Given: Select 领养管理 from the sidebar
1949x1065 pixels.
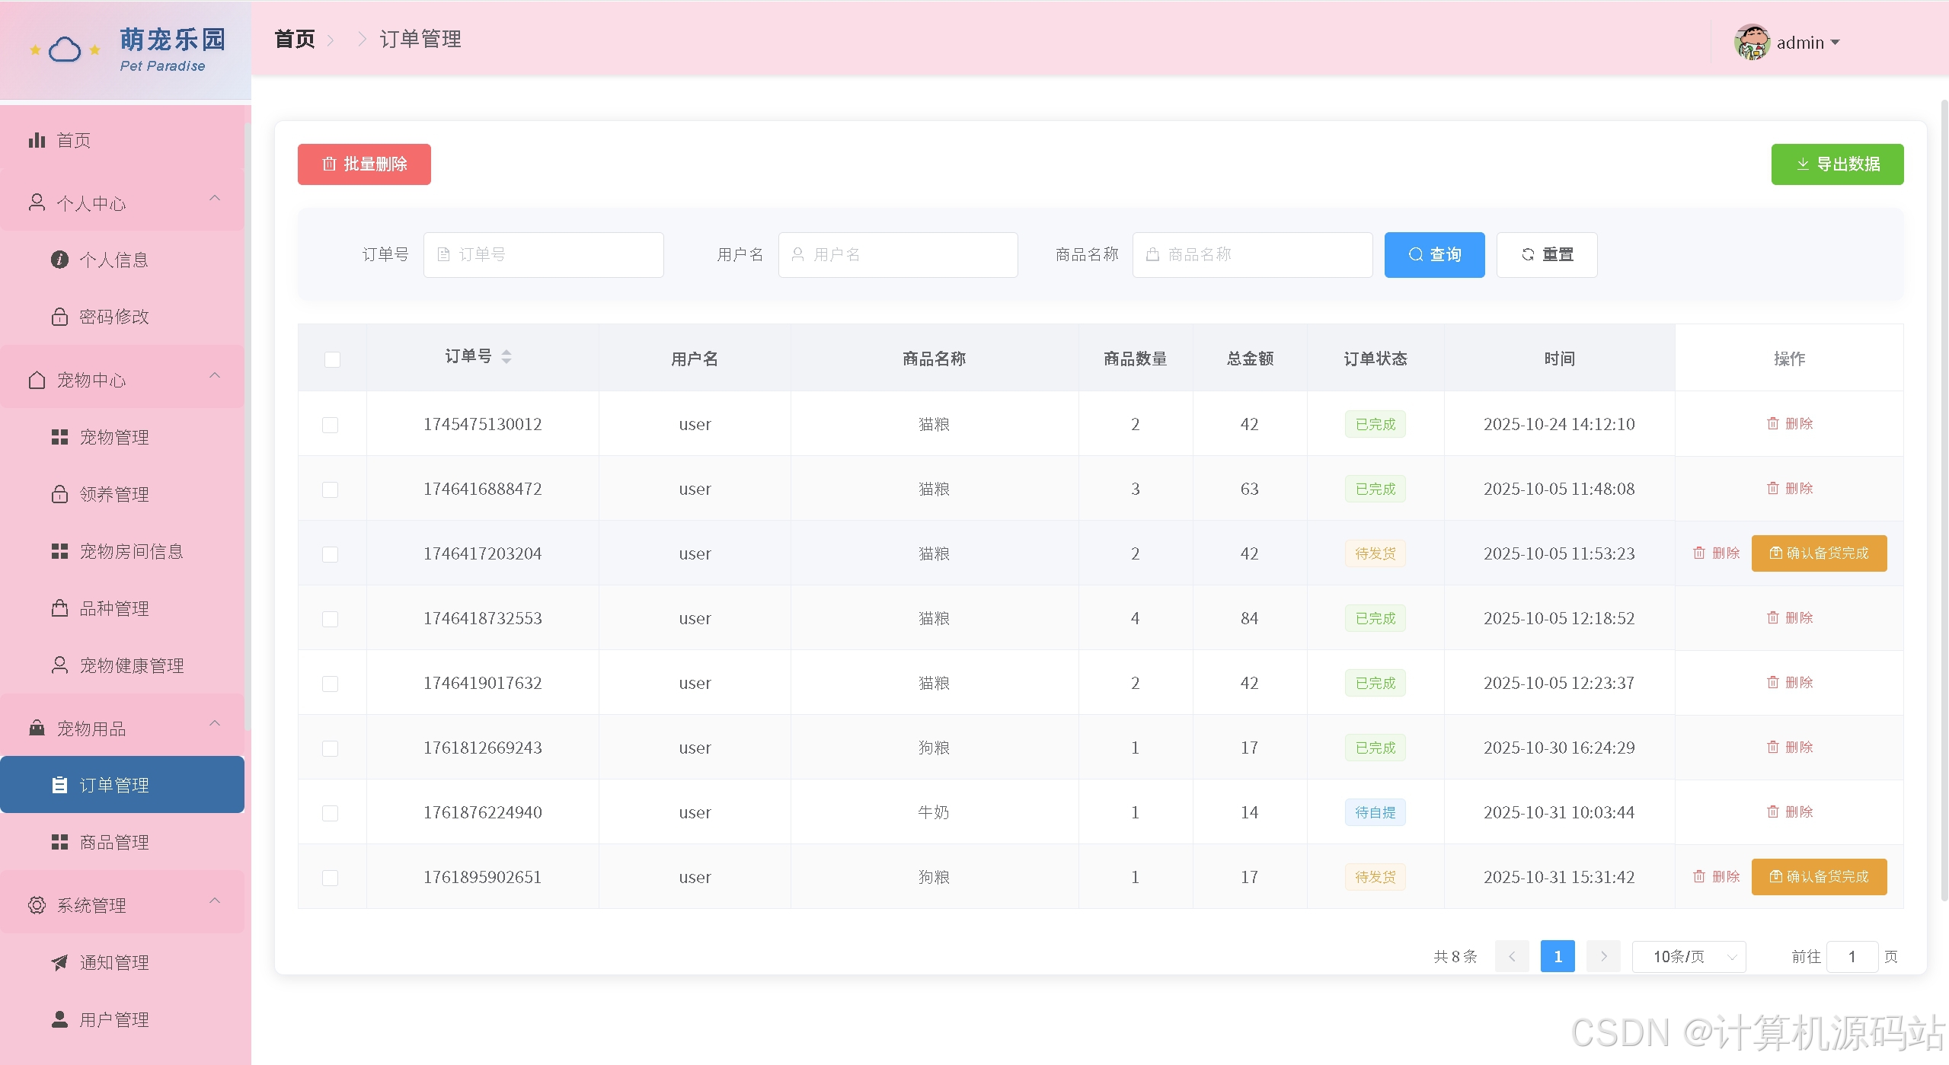Looking at the screenshot, I should click(122, 494).
